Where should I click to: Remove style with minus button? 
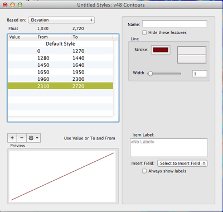point(22,138)
